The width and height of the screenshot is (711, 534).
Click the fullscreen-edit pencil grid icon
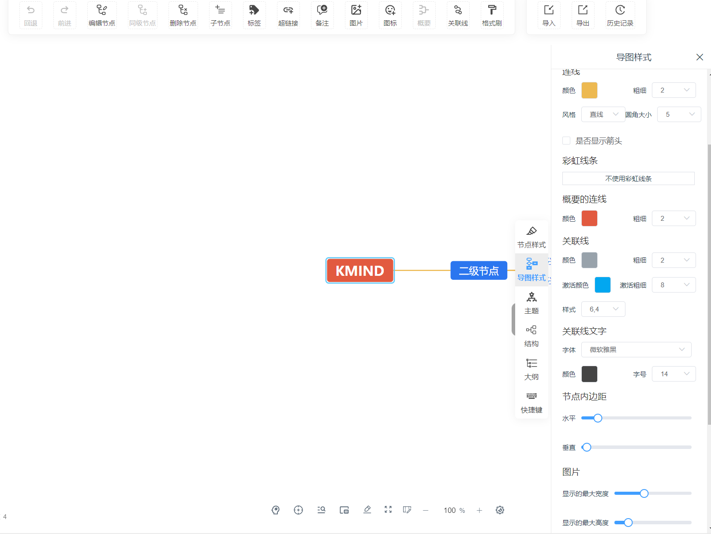pyautogui.click(x=407, y=510)
